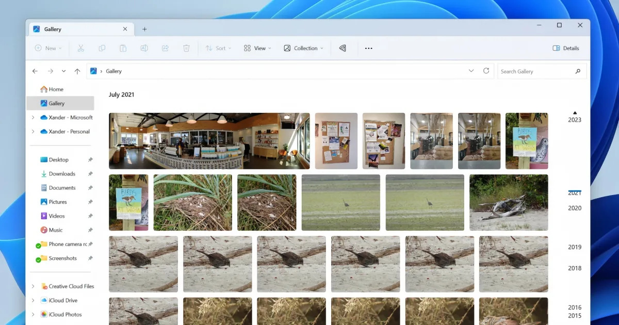Viewport: 619px width, 325px height.
Task: Toggle the pin next to Screenshots
Action: coord(90,258)
